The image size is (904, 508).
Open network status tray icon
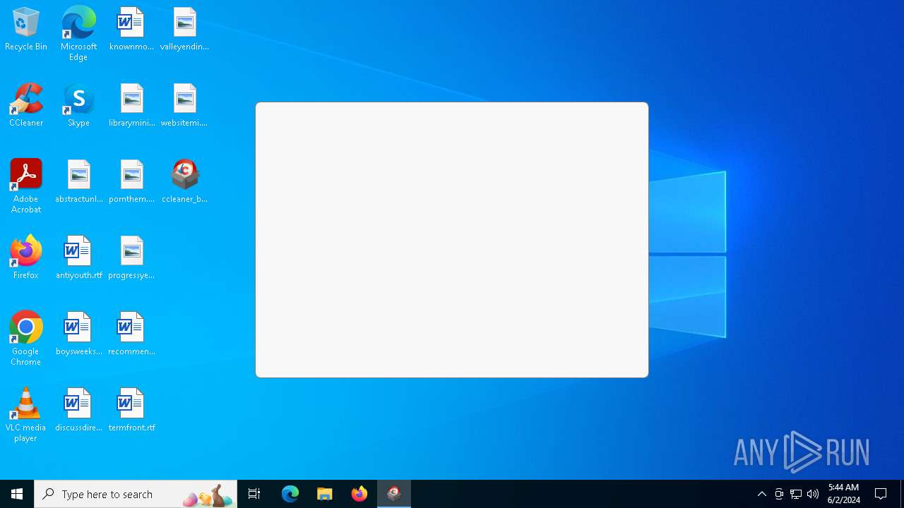click(x=796, y=494)
